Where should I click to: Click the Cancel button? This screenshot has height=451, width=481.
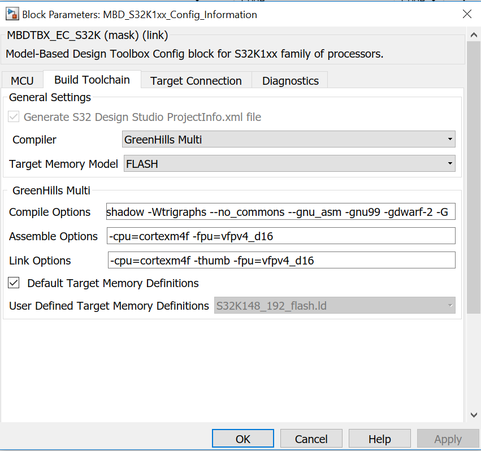pos(311,438)
